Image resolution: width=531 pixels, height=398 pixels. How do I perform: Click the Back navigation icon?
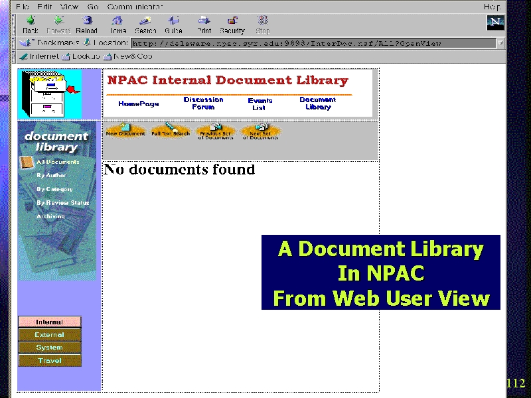tap(30, 21)
